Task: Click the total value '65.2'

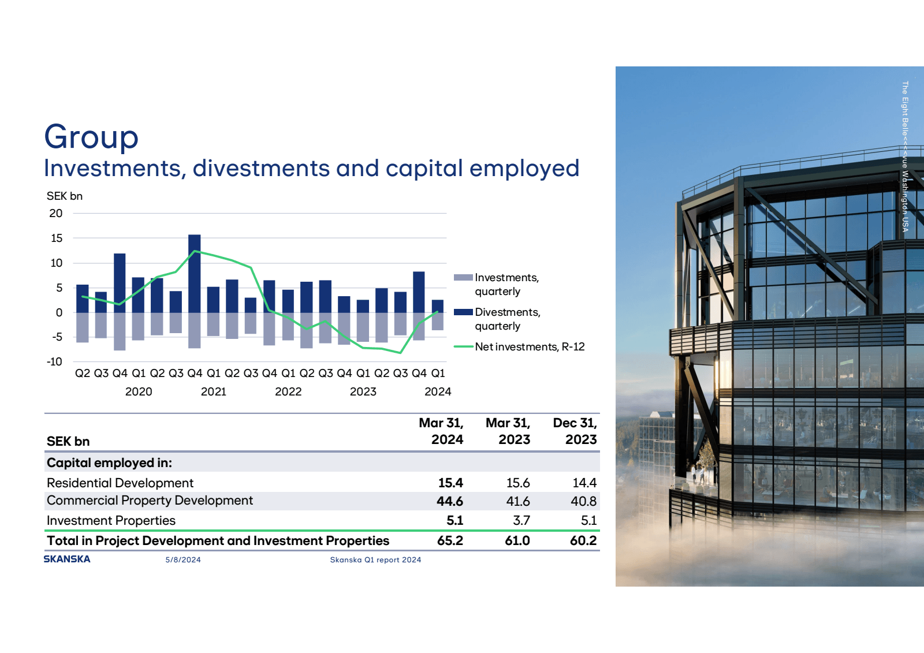Action: pyautogui.click(x=450, y=541)
